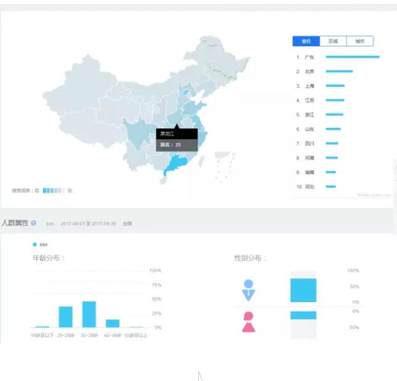Click the 40~49岁 age bar
The height and width of the screenshot is (381, 397).
tap(112, 323)
